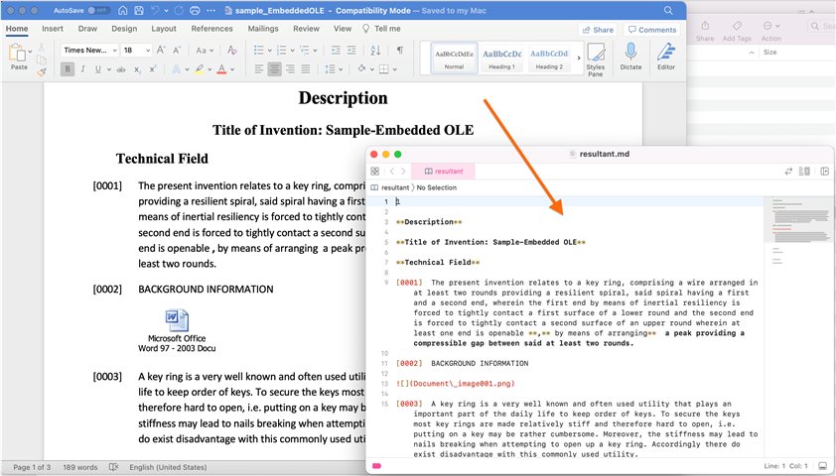This screenshot has width=836, height=476.
Task: Open the font name dropdown Times New Roman
Action: click(x=88, y=50)
